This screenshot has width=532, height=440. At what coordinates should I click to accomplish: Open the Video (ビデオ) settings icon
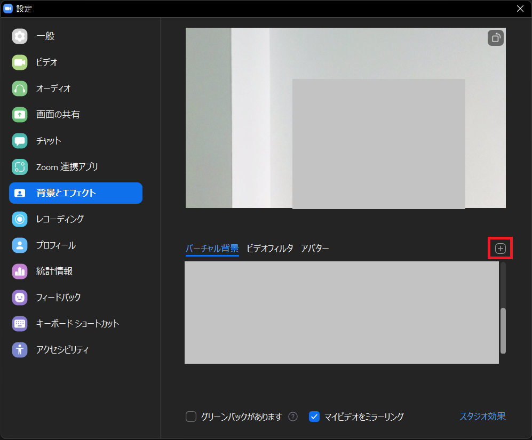click(x=20, y=62)
